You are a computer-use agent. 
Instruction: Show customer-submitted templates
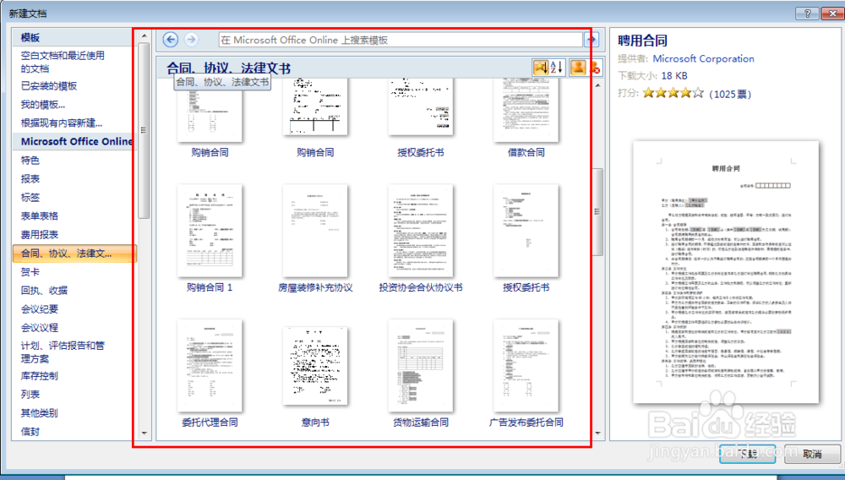578,68
